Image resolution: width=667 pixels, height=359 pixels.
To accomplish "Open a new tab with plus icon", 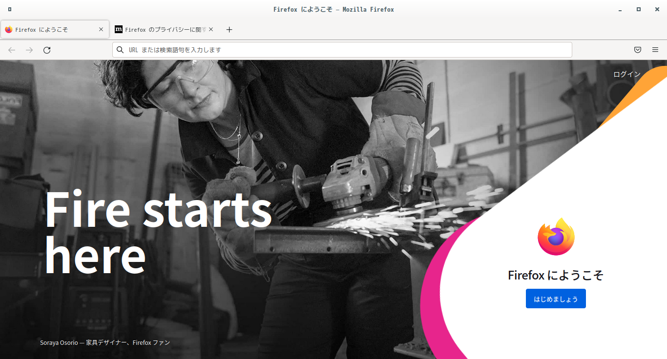I will [229, 30].
